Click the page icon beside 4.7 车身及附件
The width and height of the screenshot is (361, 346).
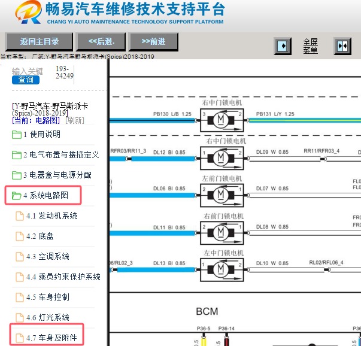click(20, 338)
